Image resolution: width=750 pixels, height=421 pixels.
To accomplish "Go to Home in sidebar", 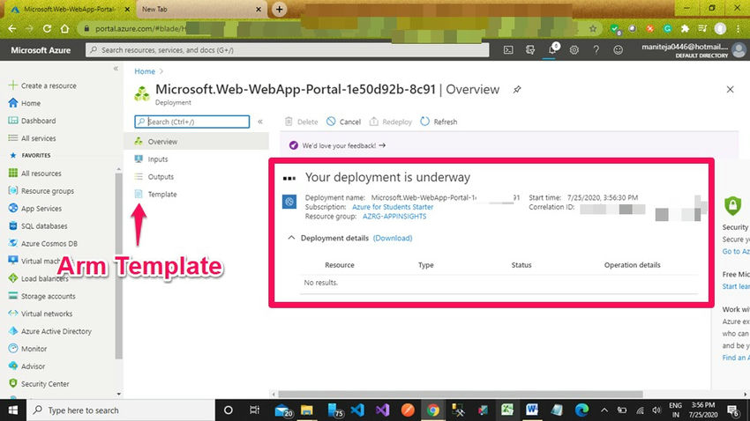I will (x=25, y=103).
